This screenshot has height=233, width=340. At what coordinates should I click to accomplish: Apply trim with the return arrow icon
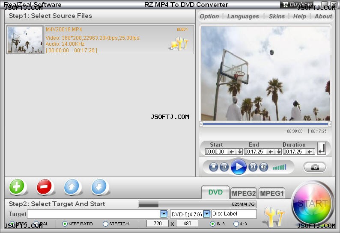[322, 148]
